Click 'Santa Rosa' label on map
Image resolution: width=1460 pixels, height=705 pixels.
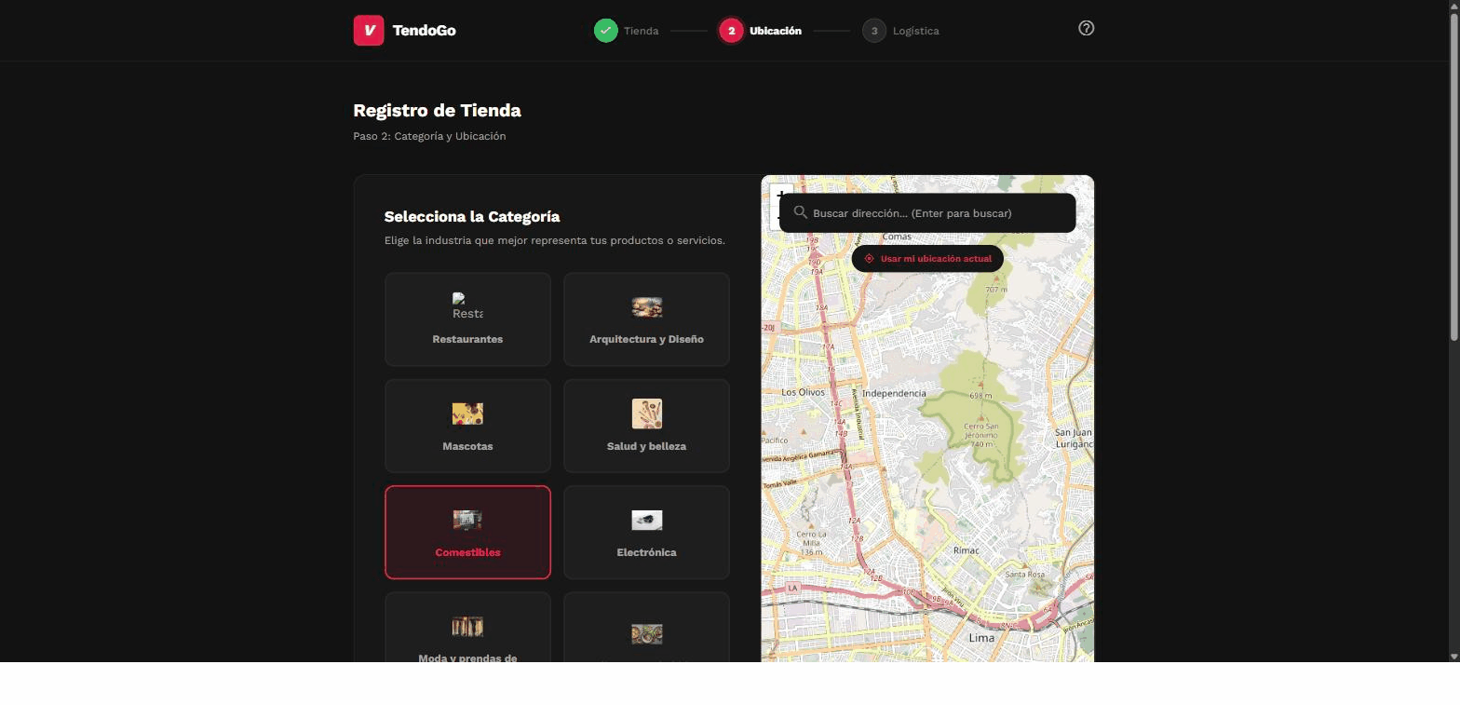(x=1025, y=575)
